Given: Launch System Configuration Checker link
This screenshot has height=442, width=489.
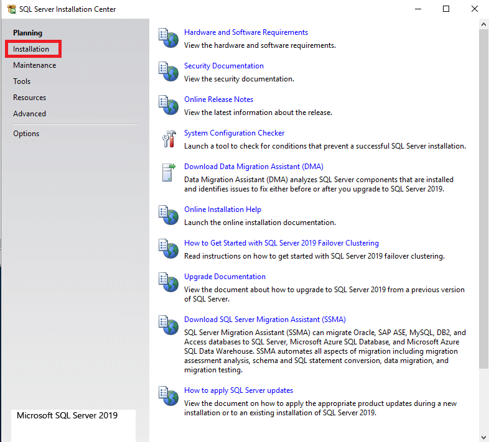Looking at the screenshot, I should (234, 133).
